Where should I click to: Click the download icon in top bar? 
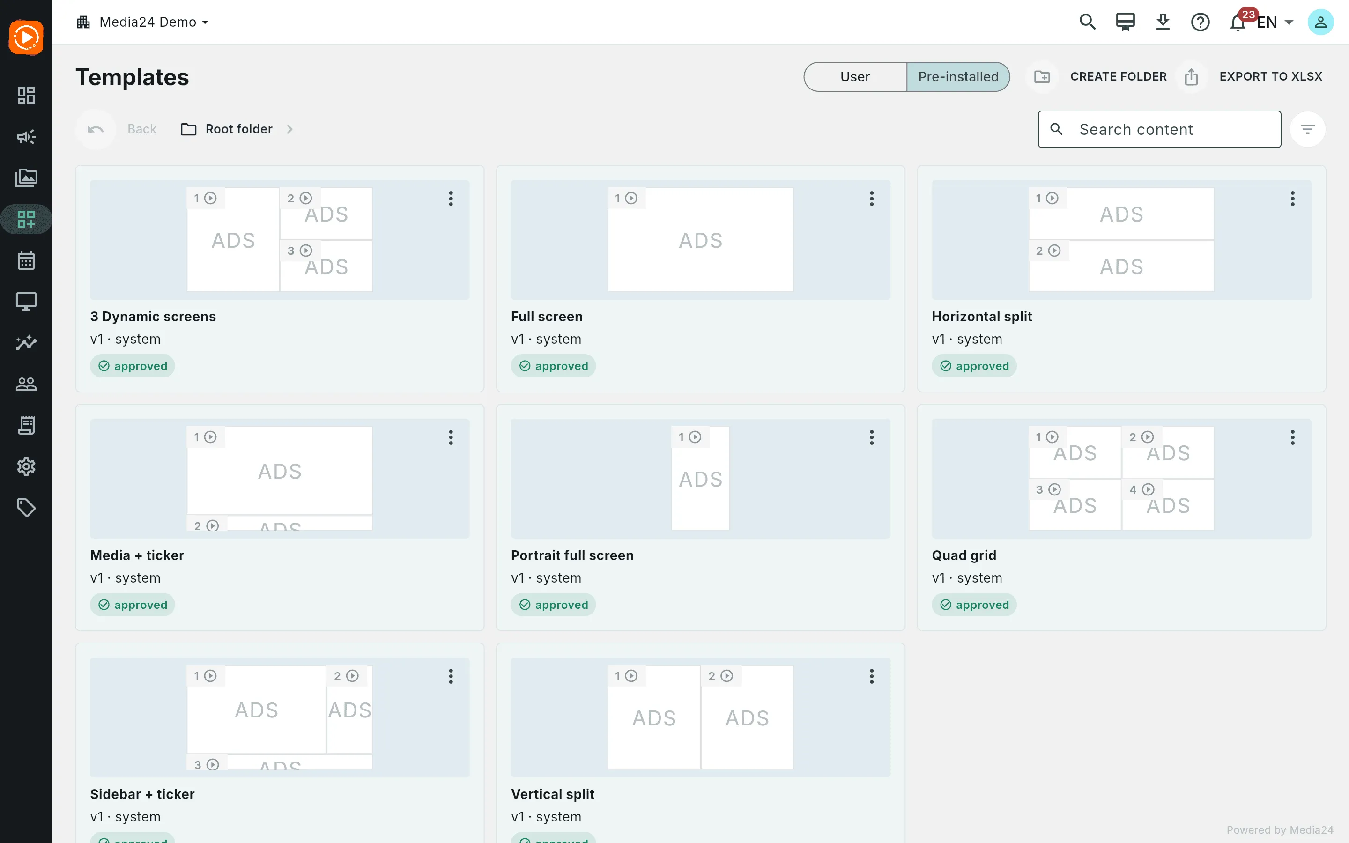(1163, 22)
